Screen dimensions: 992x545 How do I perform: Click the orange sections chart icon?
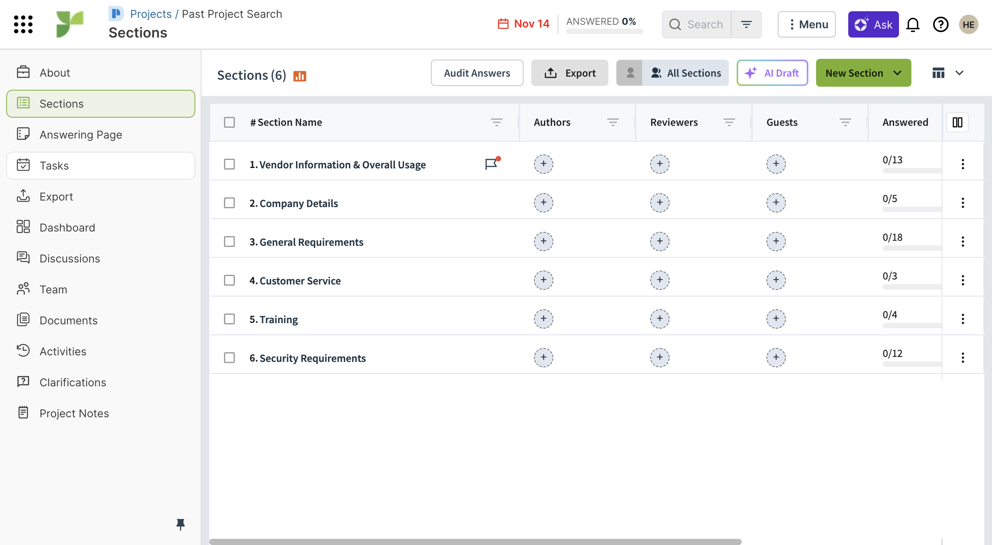pyautogui.click(x=300, y=76)
